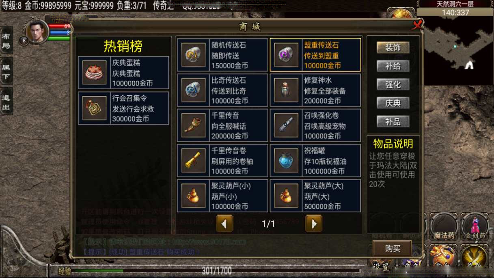494x278 pixels.
Task: Pick the 祝福罐 blue jar icon
Action: (286, 161)
